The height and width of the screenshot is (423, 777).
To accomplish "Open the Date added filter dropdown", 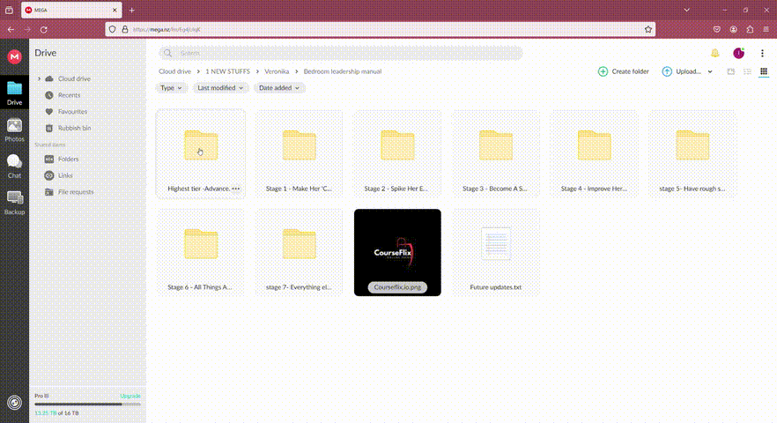I will click(x=279, y=88).
